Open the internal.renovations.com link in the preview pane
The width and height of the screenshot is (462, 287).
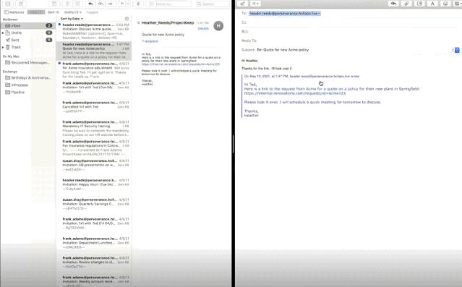coord(180,64)
